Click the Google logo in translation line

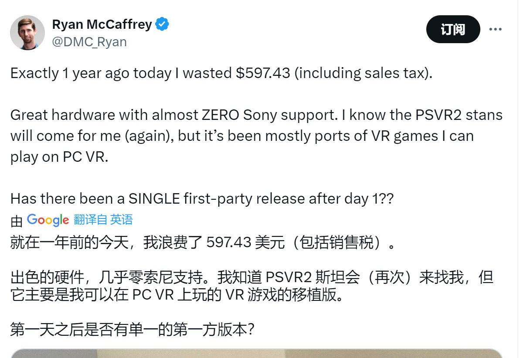tap(48, 220)
